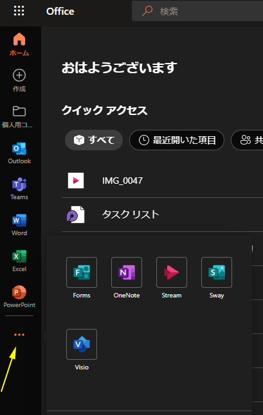263x415 pixels.
Task: Open the Create (作成) option
Action: pyautogui.click(x=19, y=80)
